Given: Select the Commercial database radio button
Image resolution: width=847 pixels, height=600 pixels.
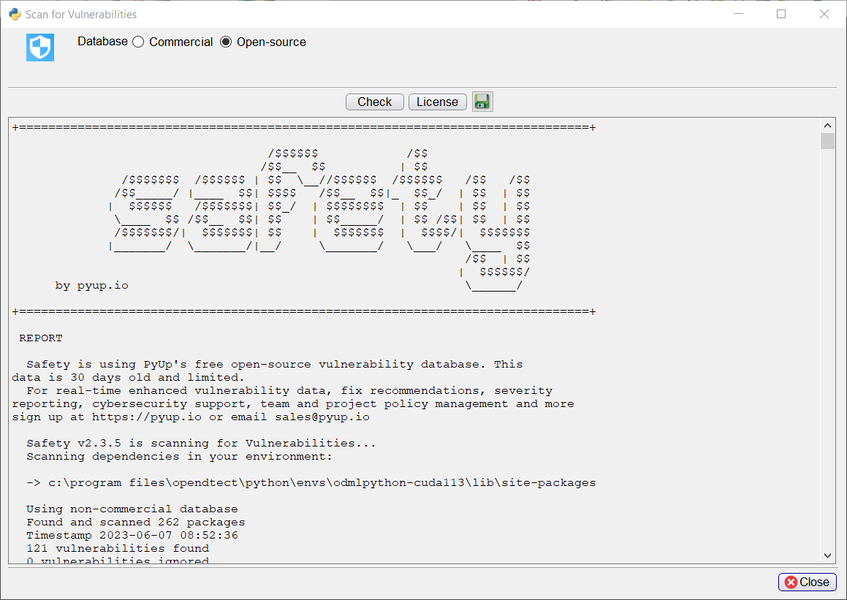Looking at the screenshot, I should click(138, 42).
